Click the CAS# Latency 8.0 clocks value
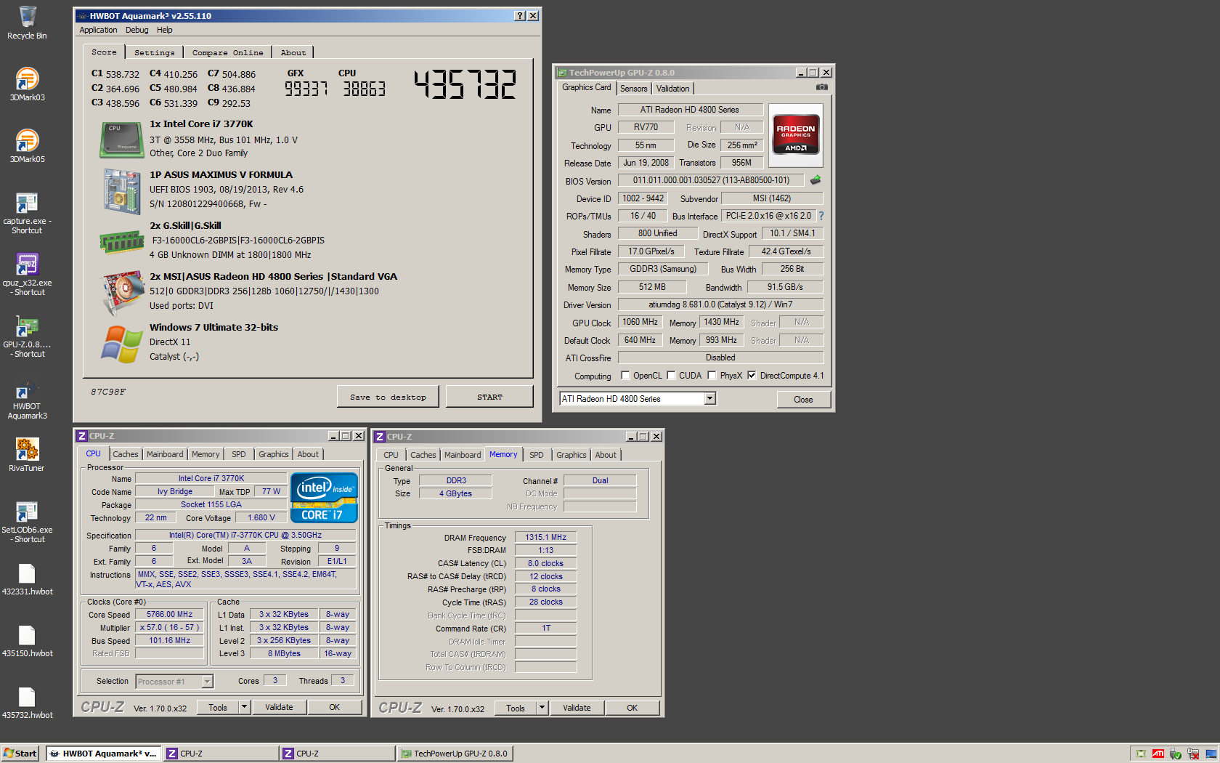This screenshot has height=763, width=1220. pyautogui.click(x=546, y=563)
